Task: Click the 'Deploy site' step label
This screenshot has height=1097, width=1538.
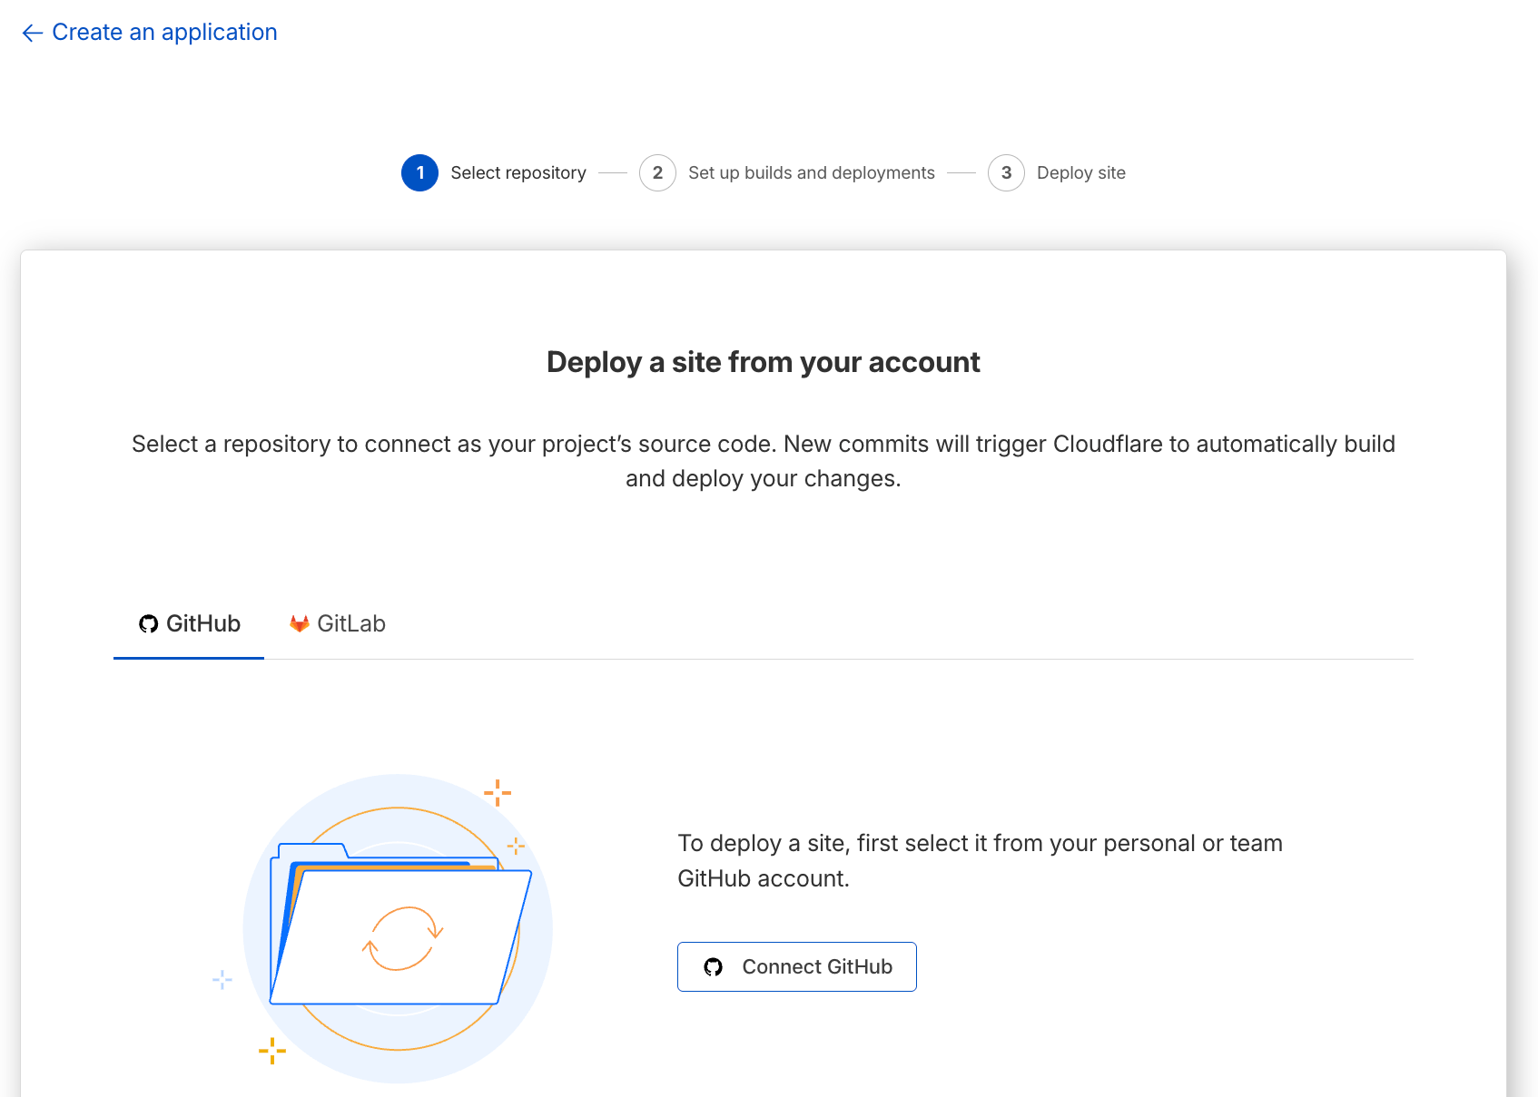Action: tap(1080, 173)
